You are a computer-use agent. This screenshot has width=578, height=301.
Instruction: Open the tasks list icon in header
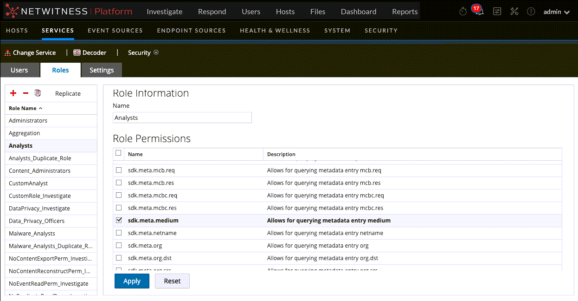point(497,12)
